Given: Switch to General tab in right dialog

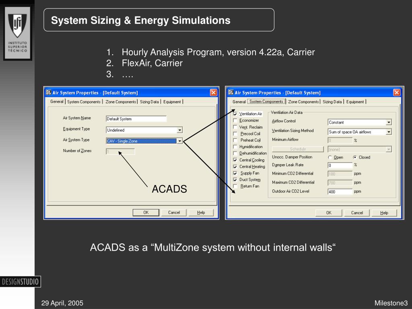Looking at the screenshot, I should (x=239, y=102).
